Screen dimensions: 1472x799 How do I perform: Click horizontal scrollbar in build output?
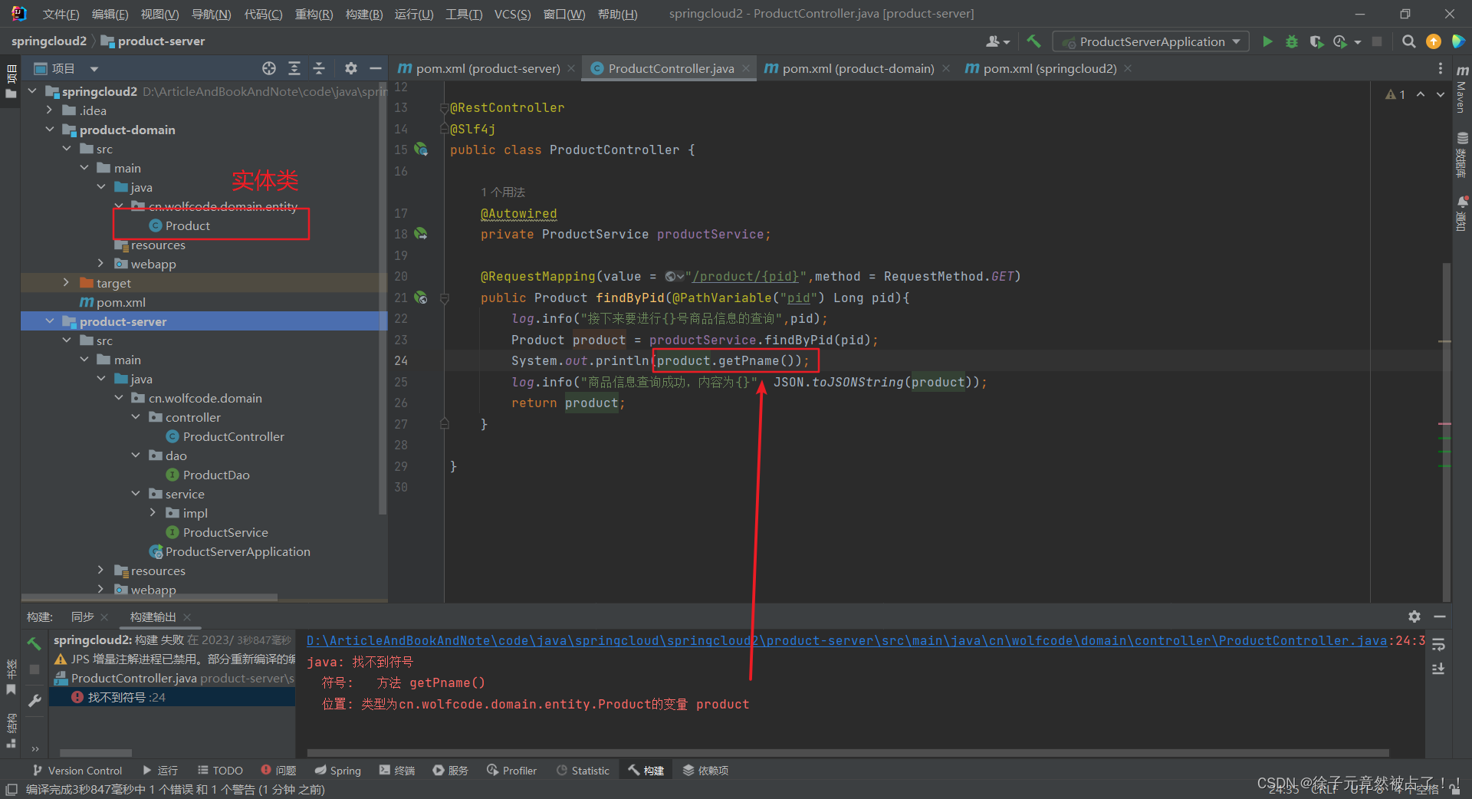[x=848, y=753]
